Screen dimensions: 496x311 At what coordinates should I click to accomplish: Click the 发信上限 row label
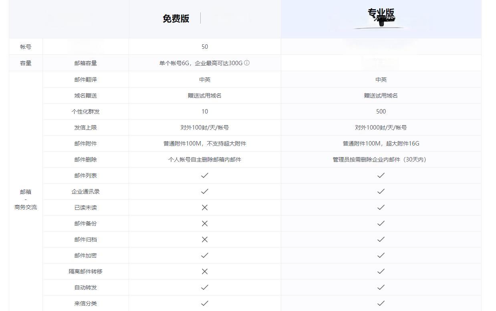85,128
